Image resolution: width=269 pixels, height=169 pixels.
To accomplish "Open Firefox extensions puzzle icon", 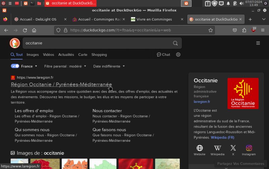I will click(244, 30).
